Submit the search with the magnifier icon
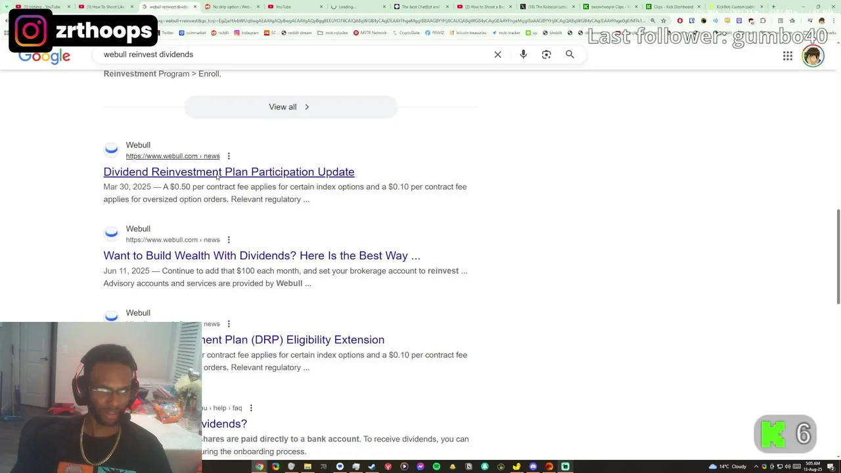Image resolution: width=841 pixels, height=473 pixels. (x=570, y=55)
